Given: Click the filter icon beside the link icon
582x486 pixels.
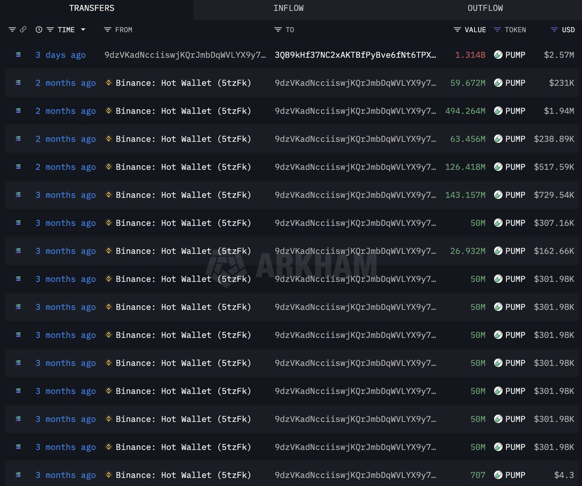Looking at the screenshot, I should (x=12, y=30).
